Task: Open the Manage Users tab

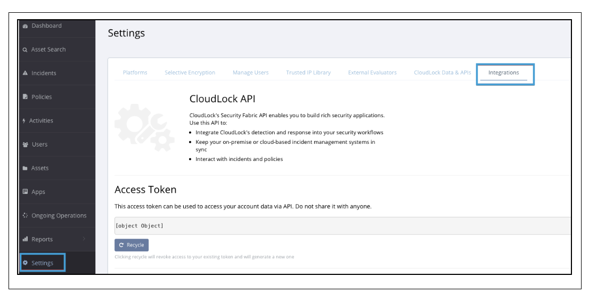Action: pos(250,72)
